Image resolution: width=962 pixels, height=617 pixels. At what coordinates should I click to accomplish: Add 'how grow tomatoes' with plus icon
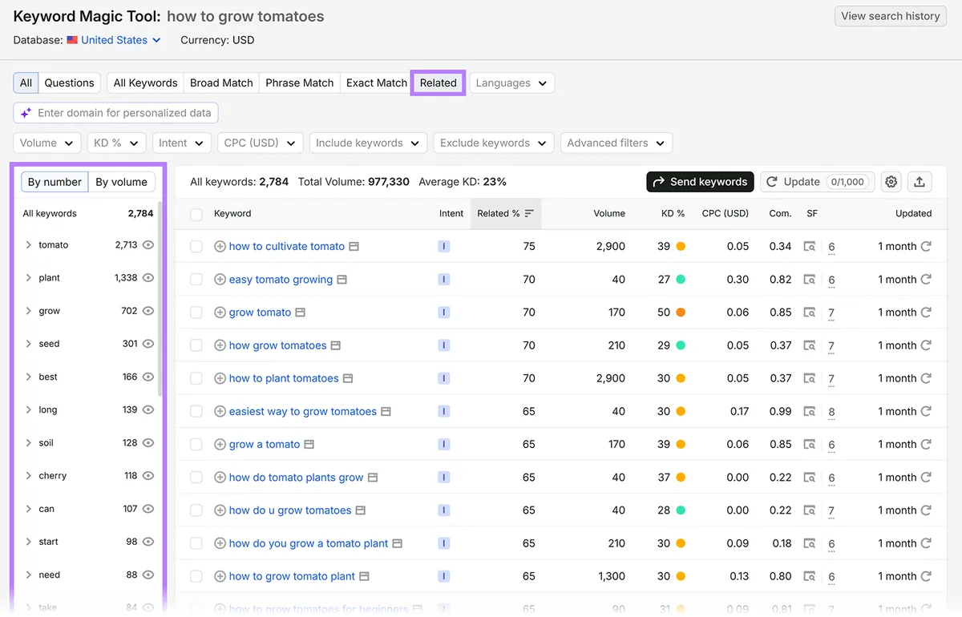(x=220, y=345)
